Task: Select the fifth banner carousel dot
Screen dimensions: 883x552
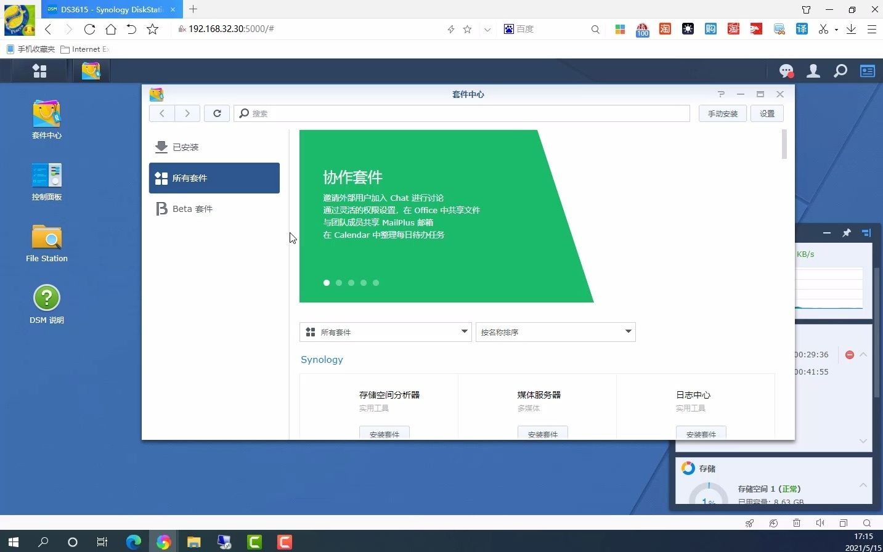Action: 376,283
